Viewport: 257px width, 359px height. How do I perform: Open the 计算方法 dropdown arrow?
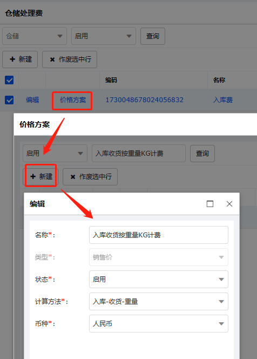[221, 301]
